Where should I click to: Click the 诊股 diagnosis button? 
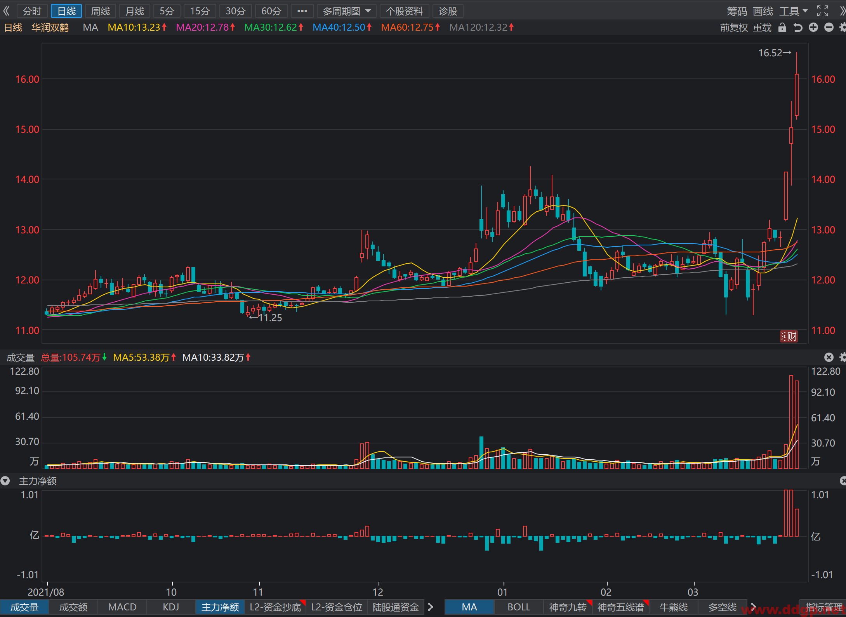(x=448, y=11)
